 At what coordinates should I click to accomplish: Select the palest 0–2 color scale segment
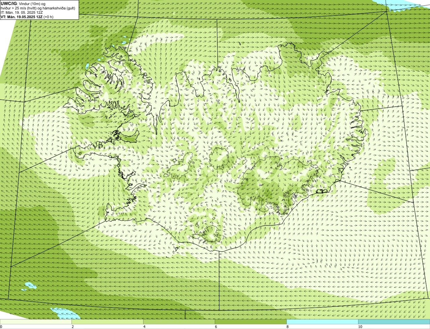(36, 322)
